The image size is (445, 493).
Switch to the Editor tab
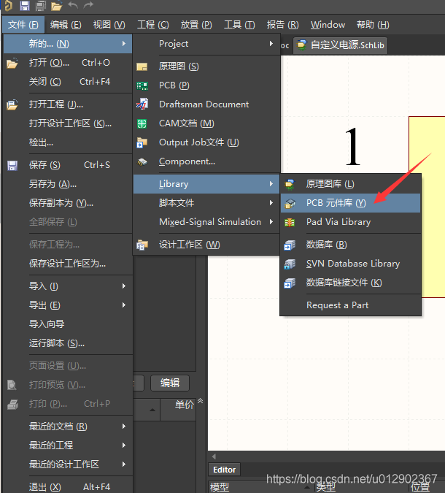point(224,470)
